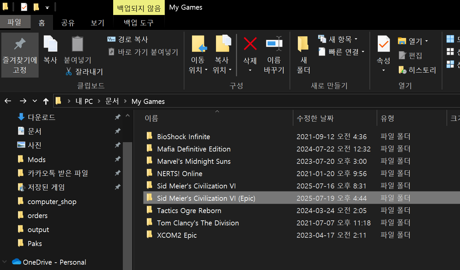Go back with the left arrow
The image size is (460, 270).
pyautogui.click(x=8, y=101)
